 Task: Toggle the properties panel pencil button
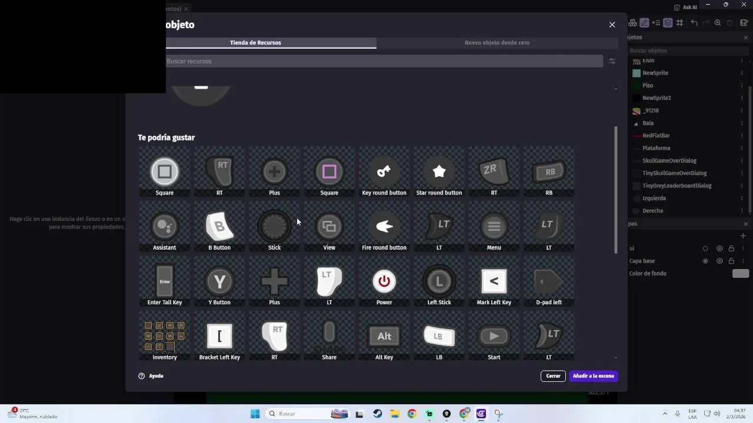(x=644, y=23)
